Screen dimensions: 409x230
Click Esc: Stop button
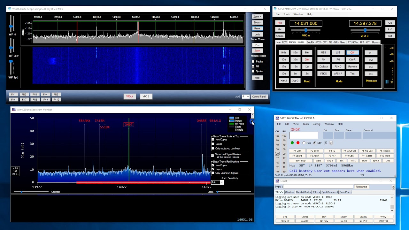coord(300,161)
